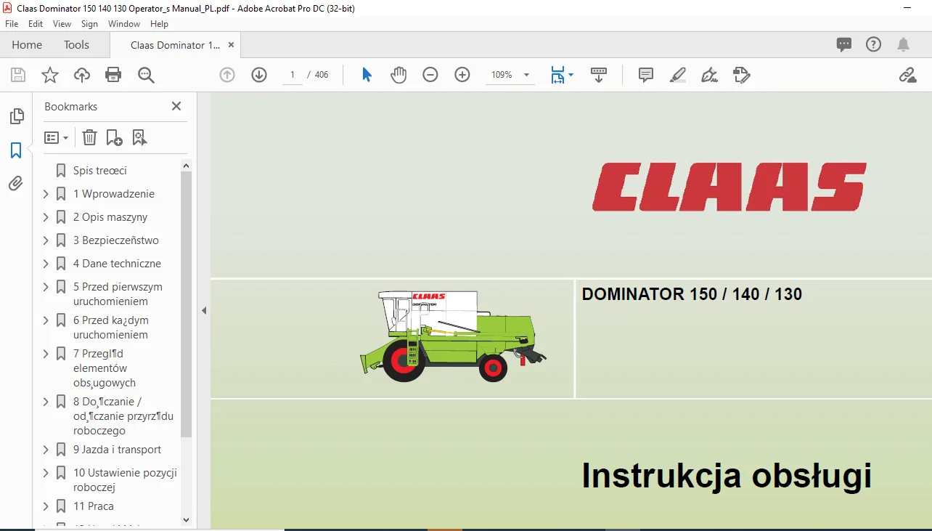Screen dimensions: 932x531
Task: Star this file with the bookmark star icon
Action: (50, 75)
